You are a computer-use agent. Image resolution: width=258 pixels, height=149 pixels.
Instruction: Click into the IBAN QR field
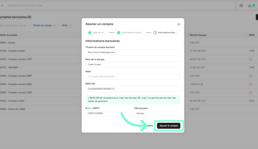coord(133,89)
